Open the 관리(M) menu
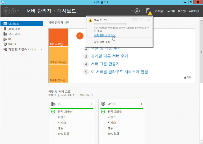 (159, 11)
